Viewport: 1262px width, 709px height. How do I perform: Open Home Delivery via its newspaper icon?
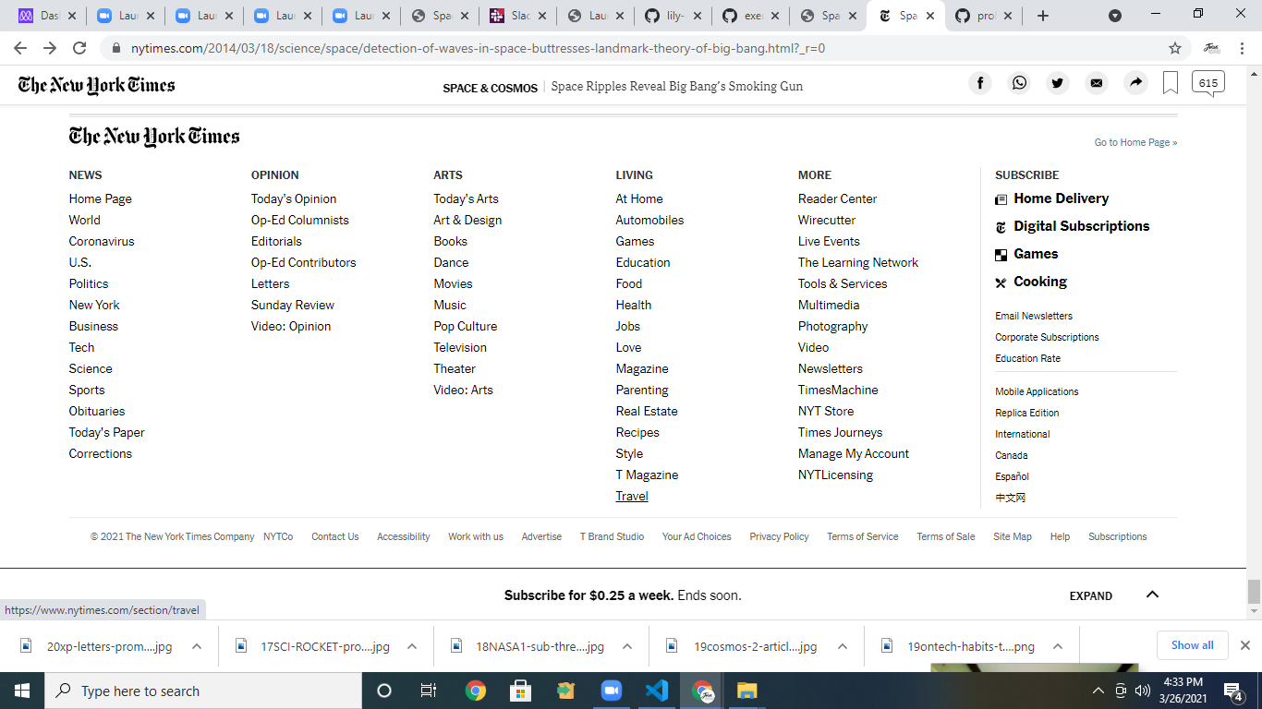tap(1001, 198)
